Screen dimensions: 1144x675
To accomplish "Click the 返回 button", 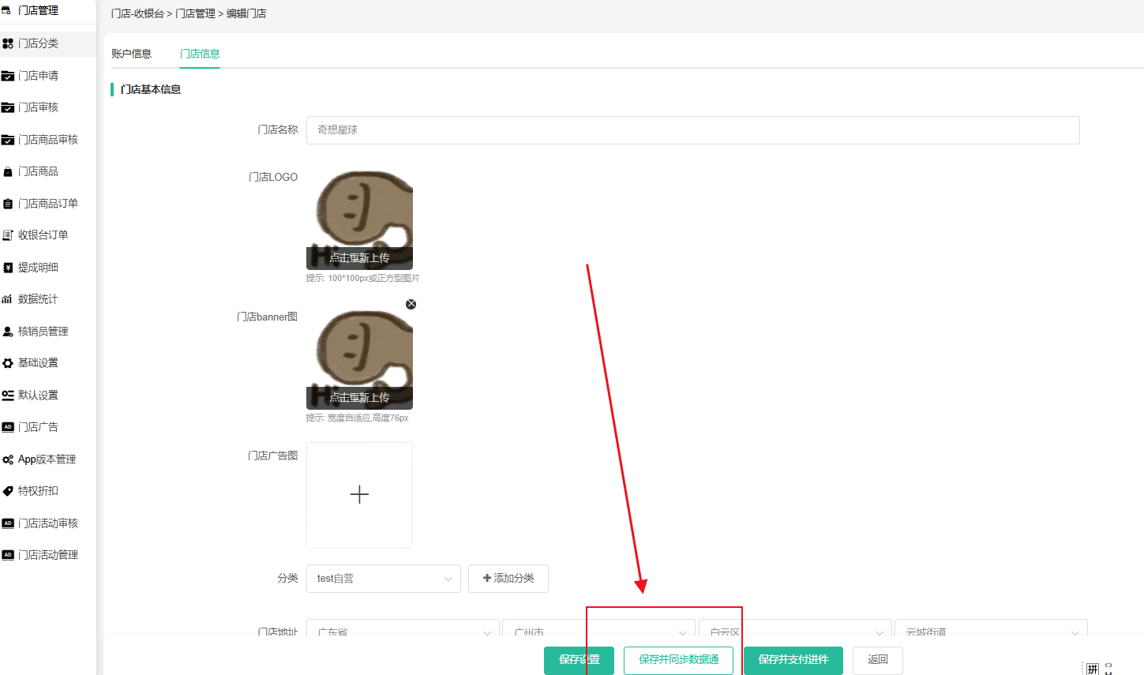I will click(x=877, y=660).
